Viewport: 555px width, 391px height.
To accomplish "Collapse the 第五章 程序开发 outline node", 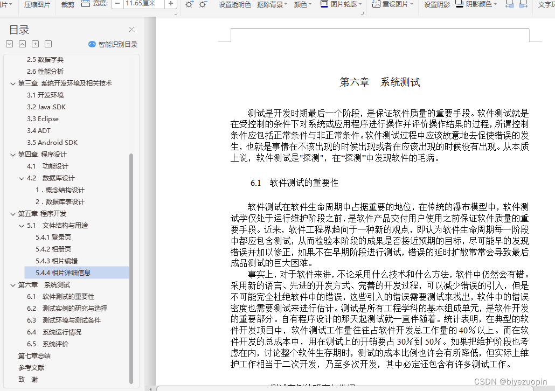I will 13,214.
